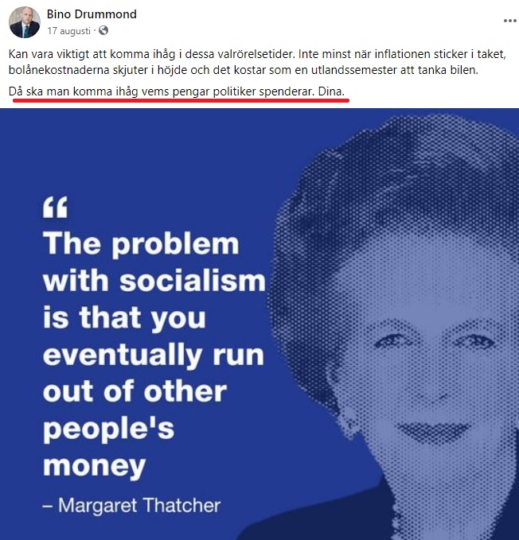Click the public globe privacy icon

tap(103, 31)
